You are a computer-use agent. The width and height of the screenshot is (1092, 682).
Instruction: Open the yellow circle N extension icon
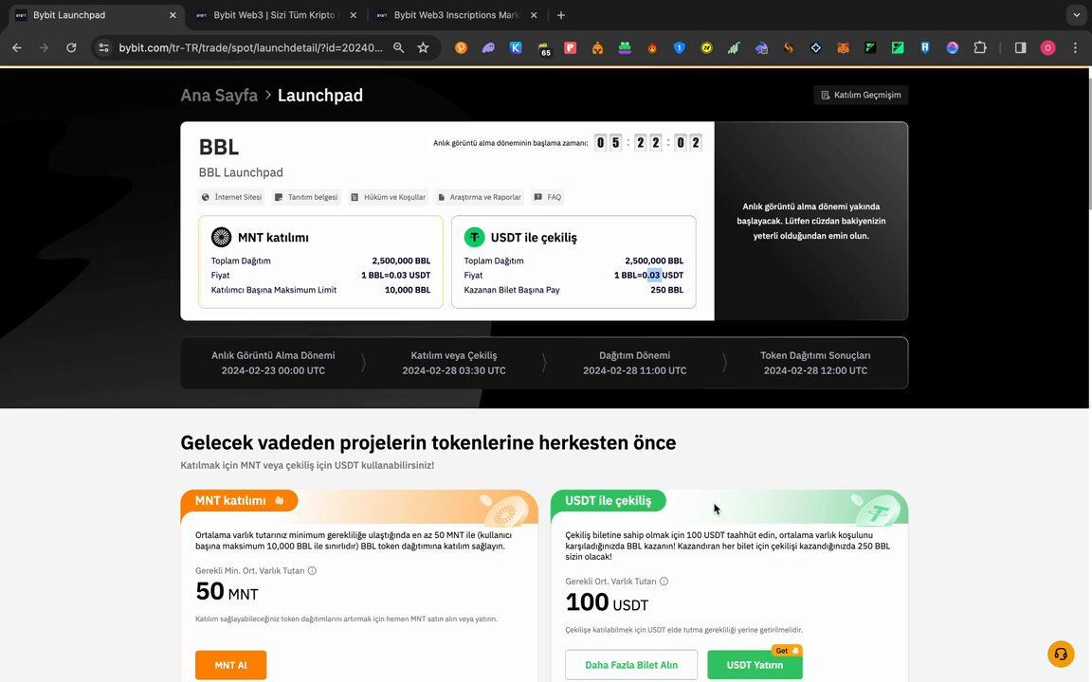tap(707, 48)
